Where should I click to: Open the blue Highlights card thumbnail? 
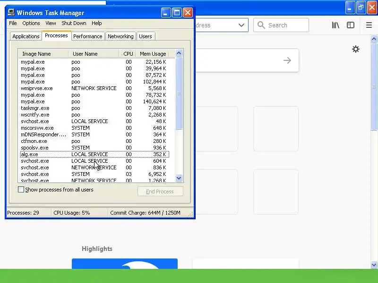click(x=125, y=264)
